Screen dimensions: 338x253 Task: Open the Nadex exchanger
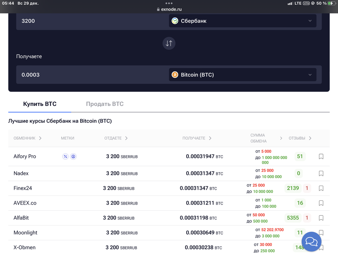(x=21, y=173)
